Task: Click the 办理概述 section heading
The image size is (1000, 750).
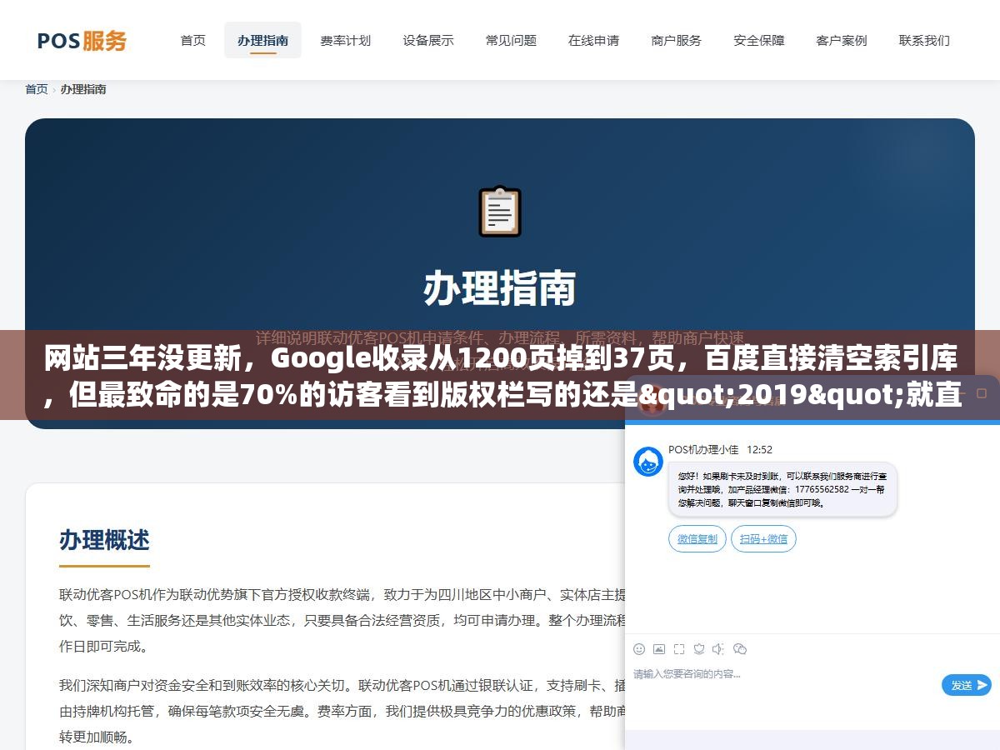Action: pyautogui.click(x=104, y=540)
